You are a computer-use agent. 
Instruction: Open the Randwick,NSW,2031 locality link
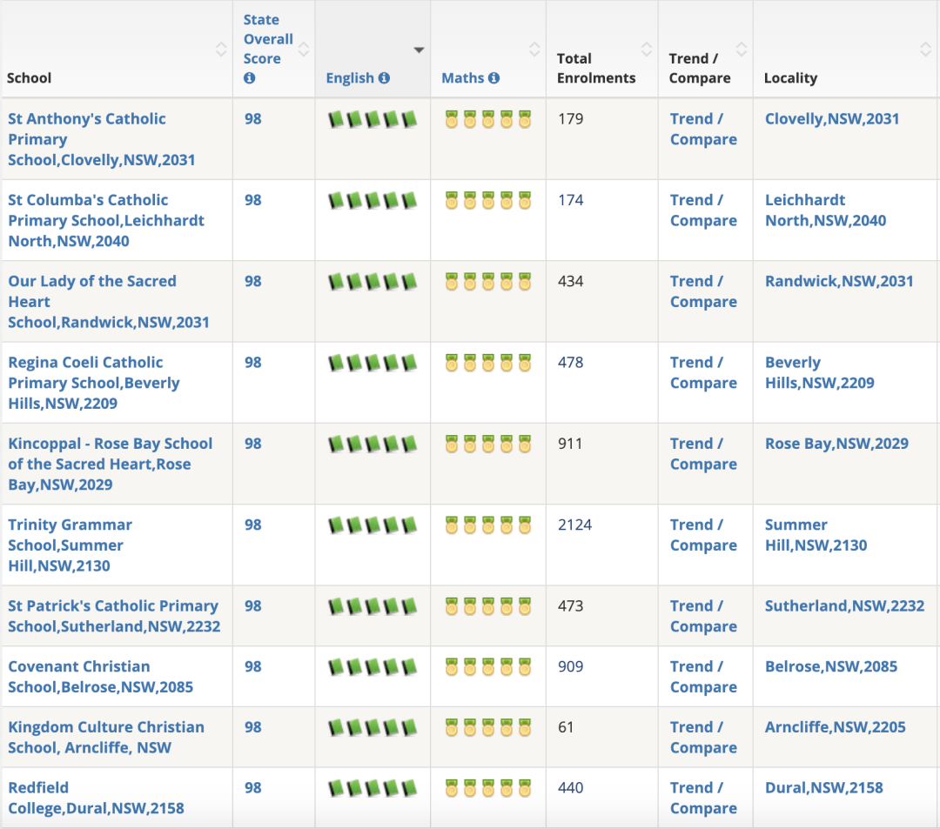[839, 281]
